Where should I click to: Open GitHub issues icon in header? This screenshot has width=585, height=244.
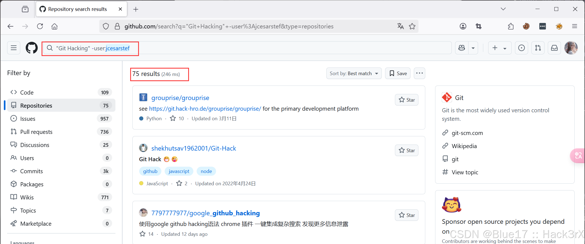(x=522, y=48)
